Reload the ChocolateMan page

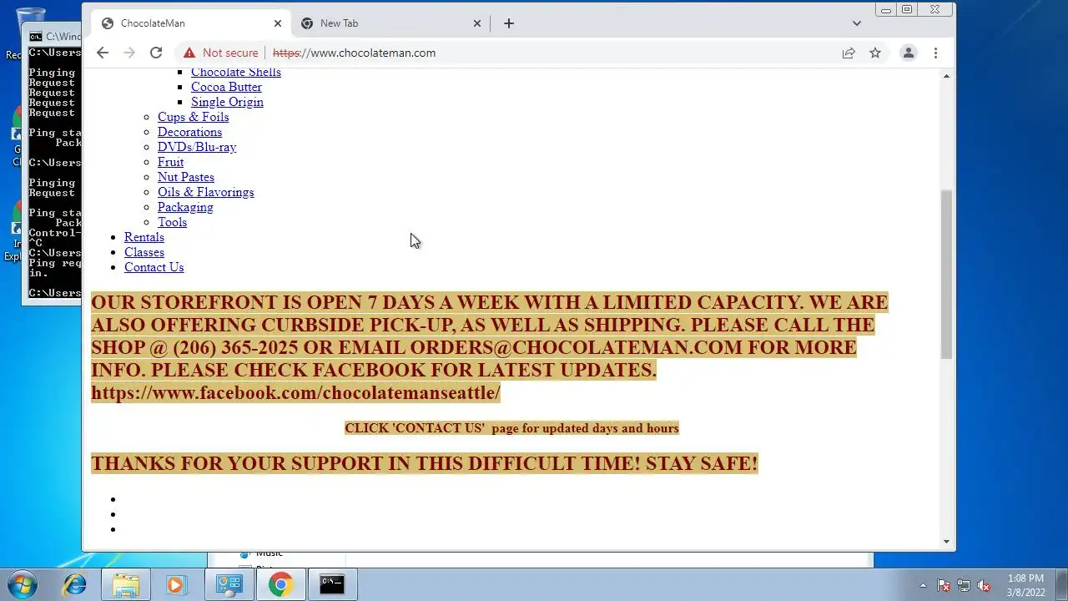pos(156,53)
